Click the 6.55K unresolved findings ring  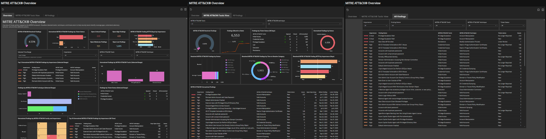[x=328, y=42]
